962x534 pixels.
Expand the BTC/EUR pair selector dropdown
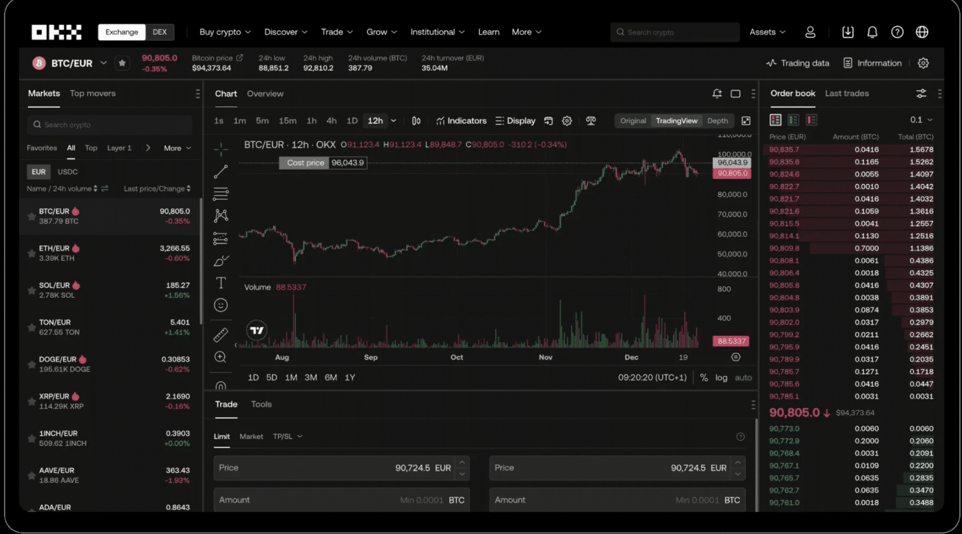(103, 63)
